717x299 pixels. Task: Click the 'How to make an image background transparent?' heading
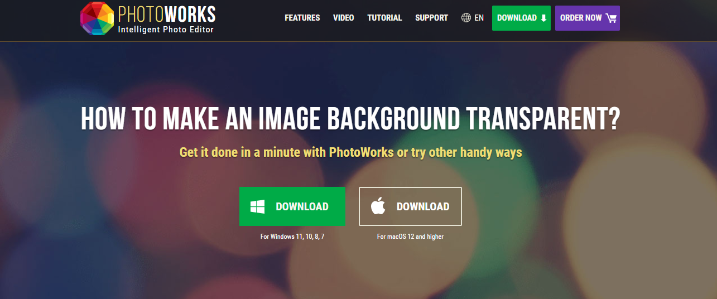click(350, 119)
